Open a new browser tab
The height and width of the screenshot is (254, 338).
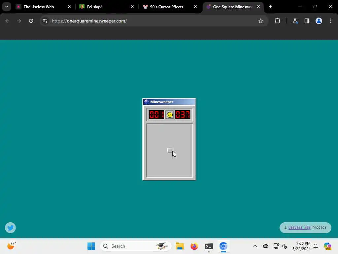coord(270,7)
